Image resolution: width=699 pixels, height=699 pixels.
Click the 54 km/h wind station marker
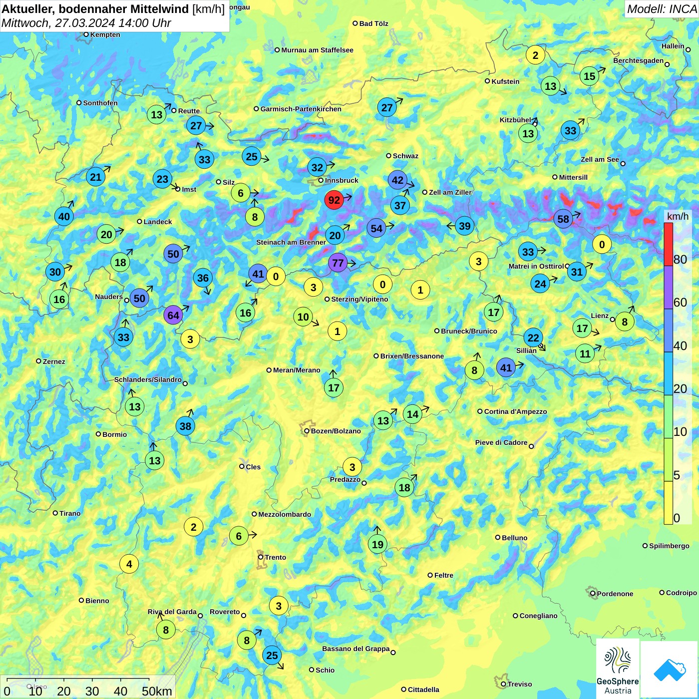click(x=376, y=228)
